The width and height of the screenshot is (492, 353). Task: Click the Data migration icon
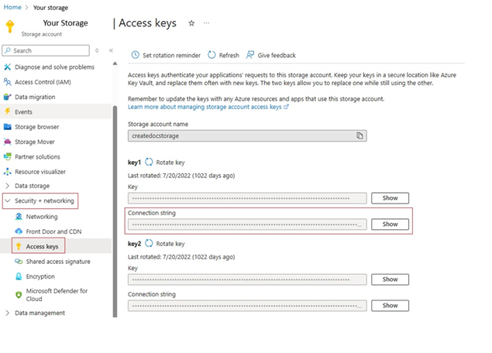(7, 97)
